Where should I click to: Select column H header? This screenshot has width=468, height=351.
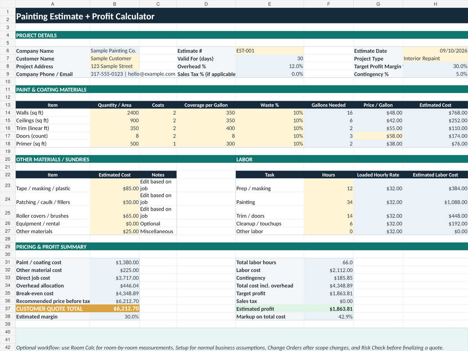pos(435,4)
